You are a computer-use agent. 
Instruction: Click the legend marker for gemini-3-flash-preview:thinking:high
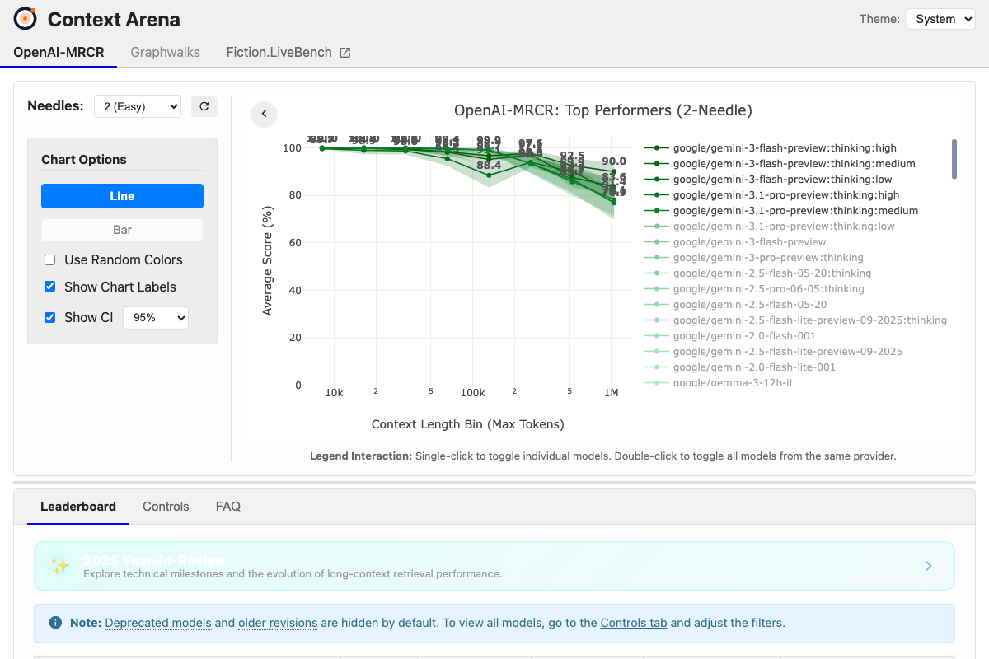[655, 148]
